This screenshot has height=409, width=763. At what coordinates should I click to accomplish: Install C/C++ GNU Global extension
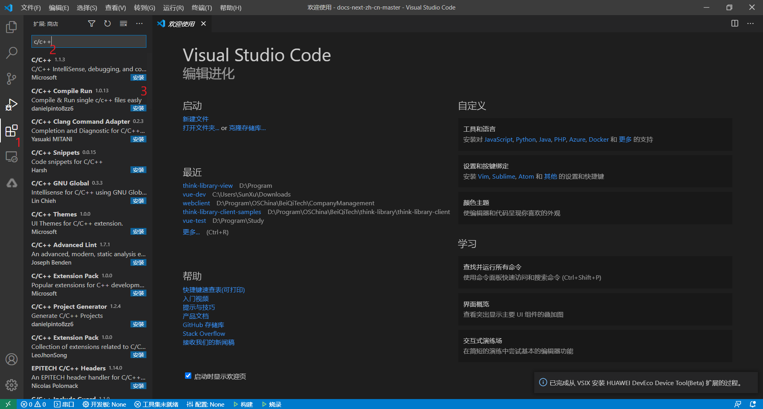pos(138,201)
